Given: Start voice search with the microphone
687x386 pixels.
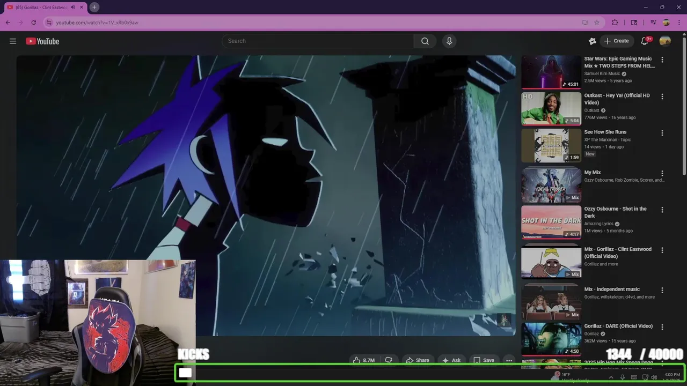Looking at the screenshot, I should (x=449, y=41).
